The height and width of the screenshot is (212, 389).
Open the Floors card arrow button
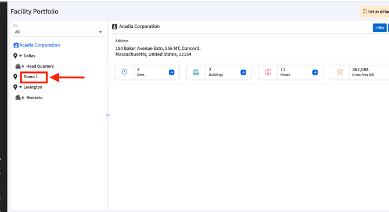point(315,72)
